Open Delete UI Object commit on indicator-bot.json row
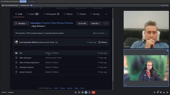This screenshot has width=170, height=95. 52,67
